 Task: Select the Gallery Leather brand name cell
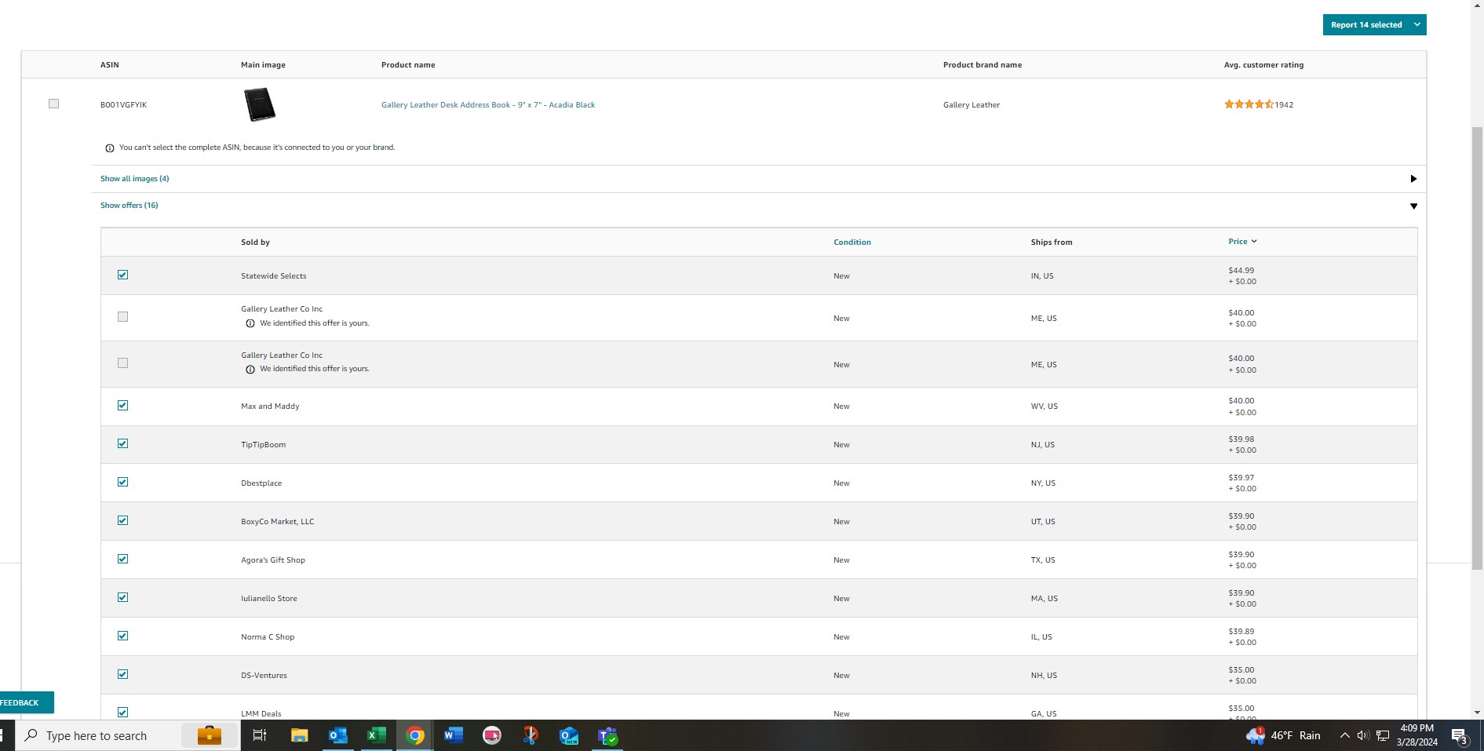(972, 104)
